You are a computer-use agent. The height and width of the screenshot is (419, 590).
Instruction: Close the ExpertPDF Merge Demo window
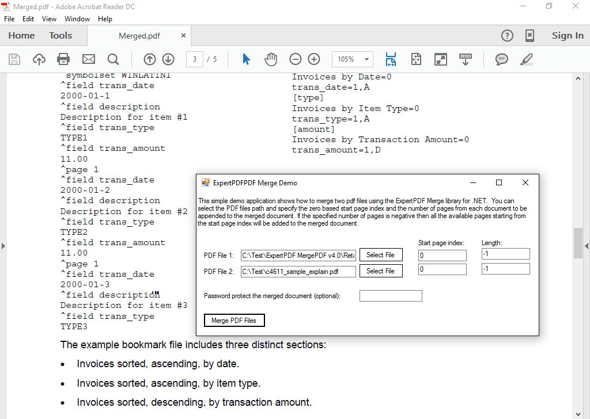[x=525, y=182]
